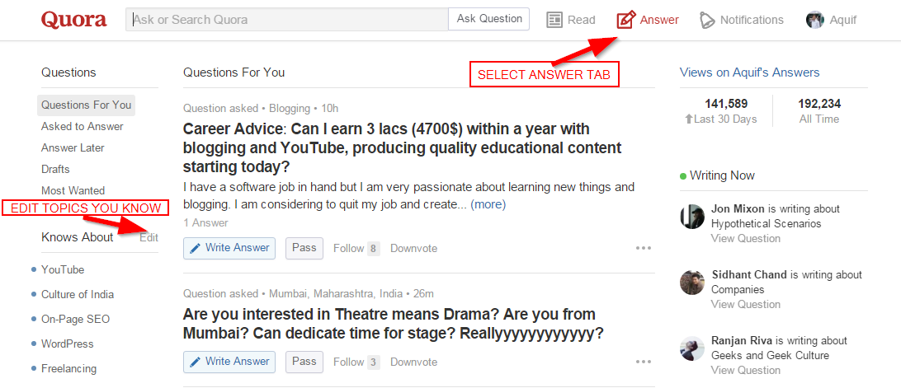
Task: Open the Read tab label
Action: 582,20
